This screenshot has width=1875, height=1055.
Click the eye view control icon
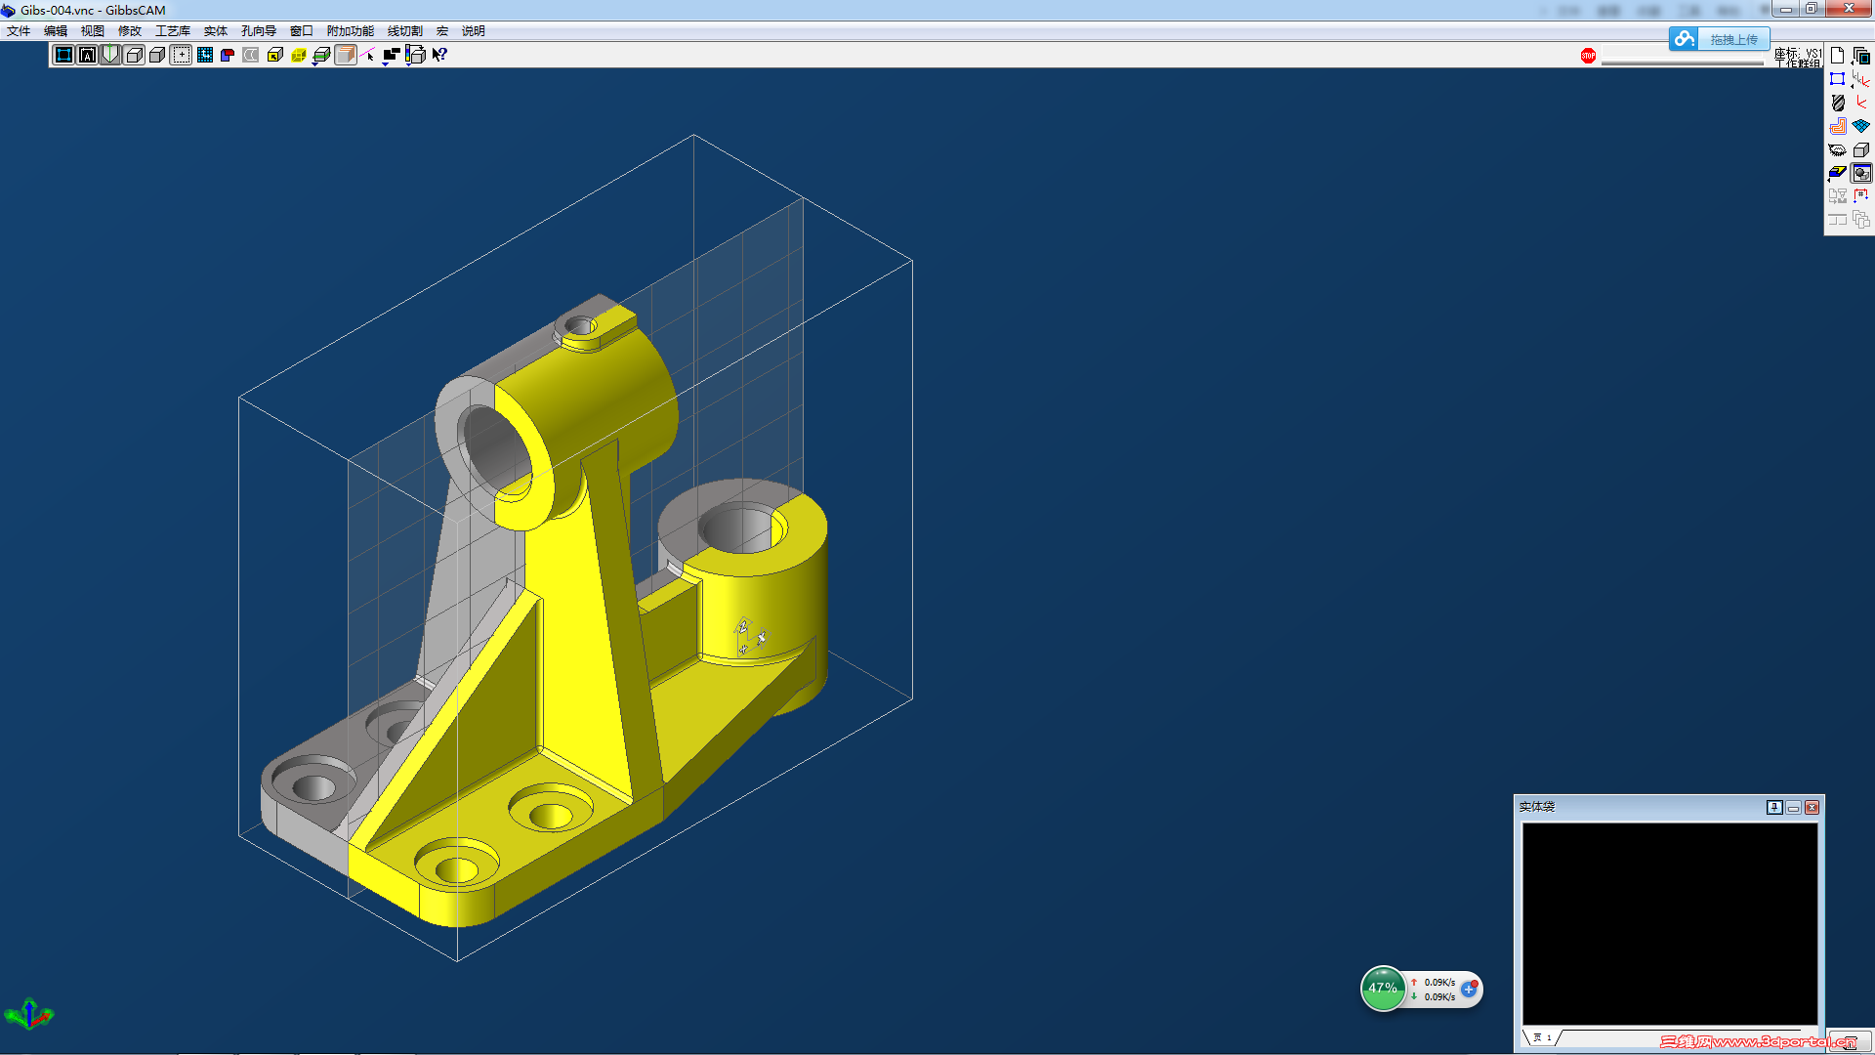[x=1837, y=149]
